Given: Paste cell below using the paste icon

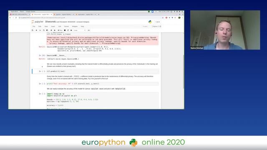Looking at the screenshot, I should 47,30.
